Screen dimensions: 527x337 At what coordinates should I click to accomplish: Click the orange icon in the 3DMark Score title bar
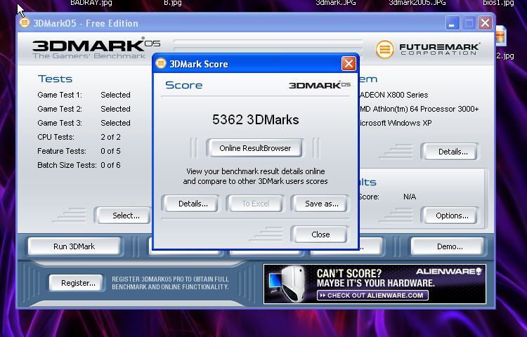161,63
